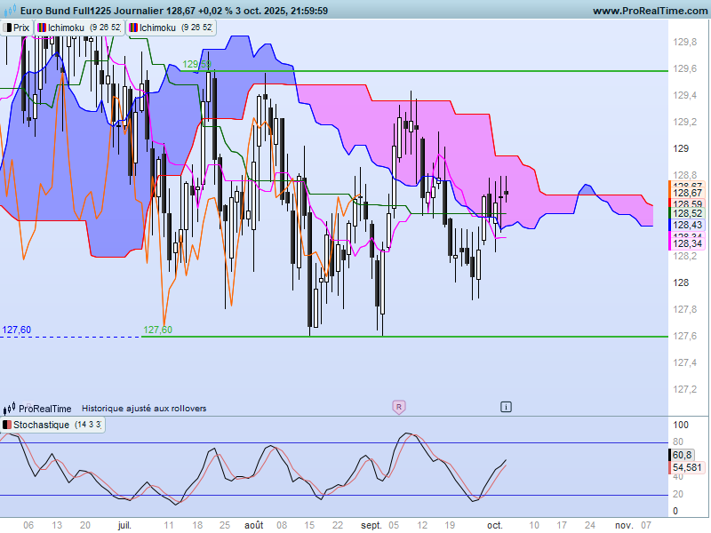
Task: Click the blue 128,43 price label
Action: [x=687, y=225]
